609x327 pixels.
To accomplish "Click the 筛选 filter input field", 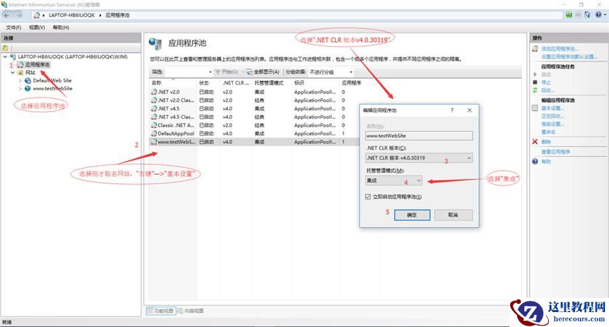I will pyautogui.click(x=186, y=72).
